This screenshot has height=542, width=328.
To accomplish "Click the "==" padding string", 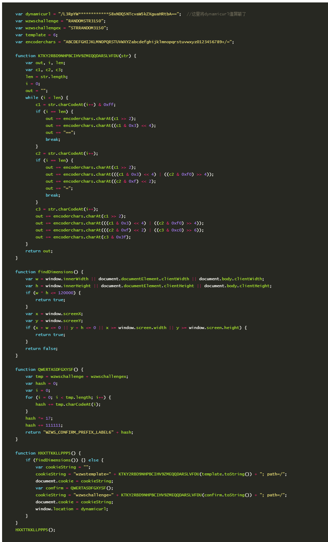I will tap(69, 132).
